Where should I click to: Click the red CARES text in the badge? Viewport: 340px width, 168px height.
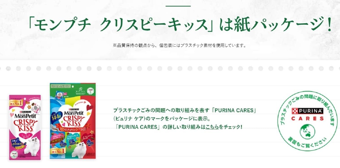307,119
